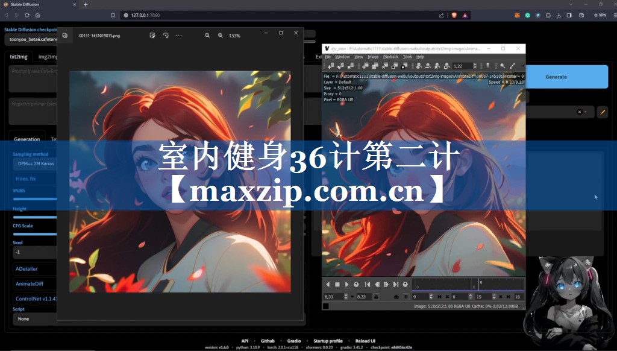Play reverse in djv_view playback controls

click(x=328, y=285)
